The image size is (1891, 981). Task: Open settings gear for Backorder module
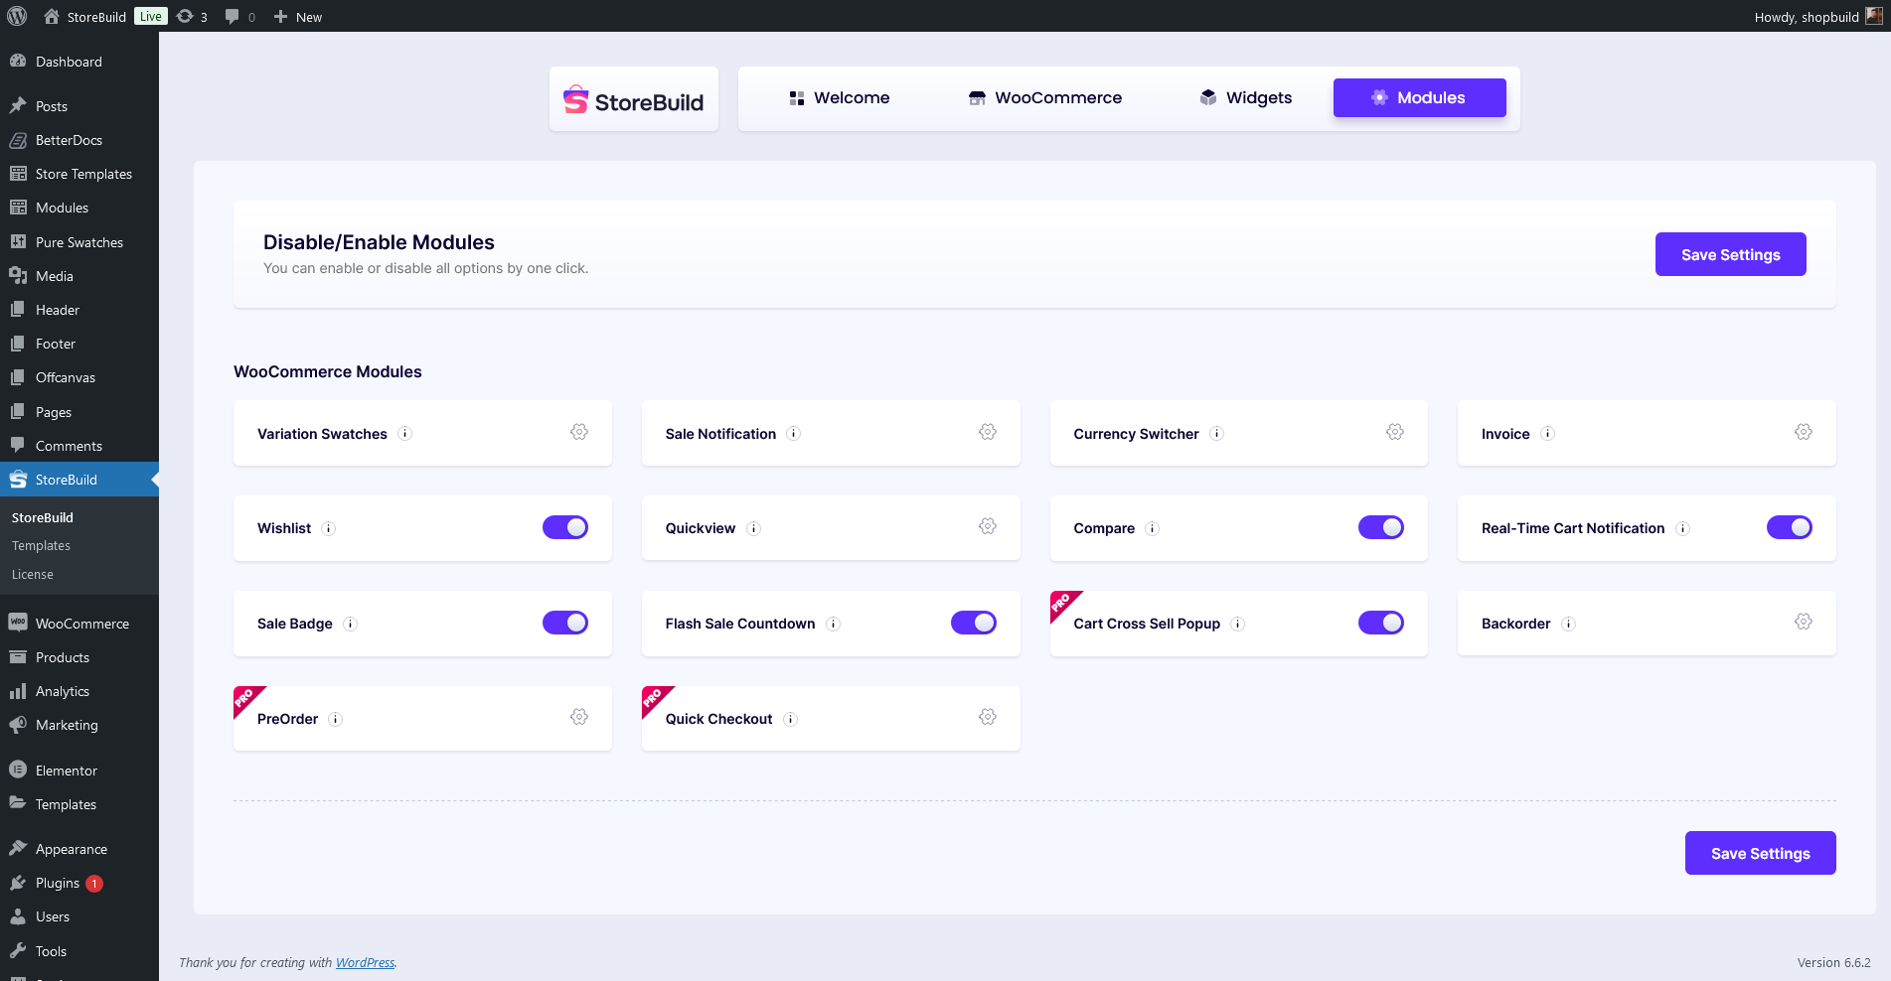point(1804,622)
